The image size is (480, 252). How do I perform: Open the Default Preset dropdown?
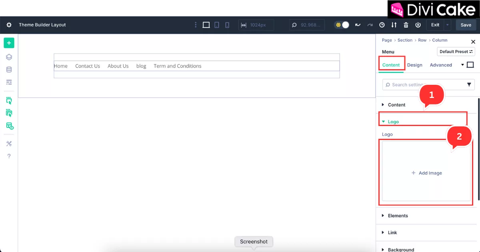click(x=456, y=52)
